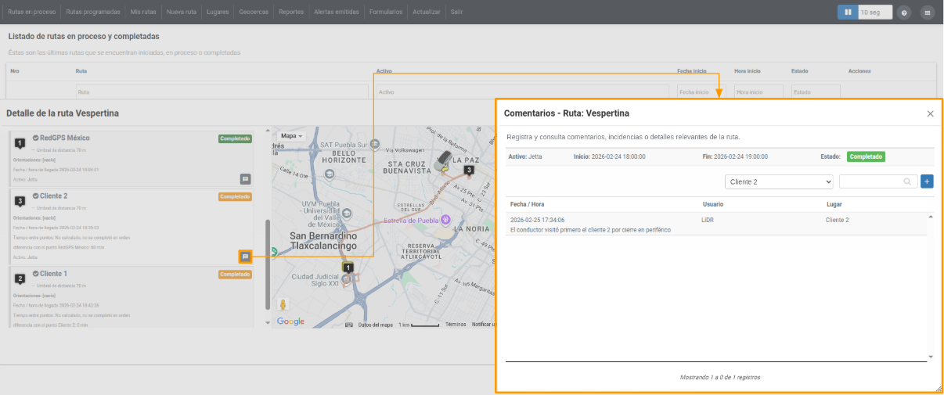Click the Actualizar menu link
Screen dimensions: 944x395
426,13
